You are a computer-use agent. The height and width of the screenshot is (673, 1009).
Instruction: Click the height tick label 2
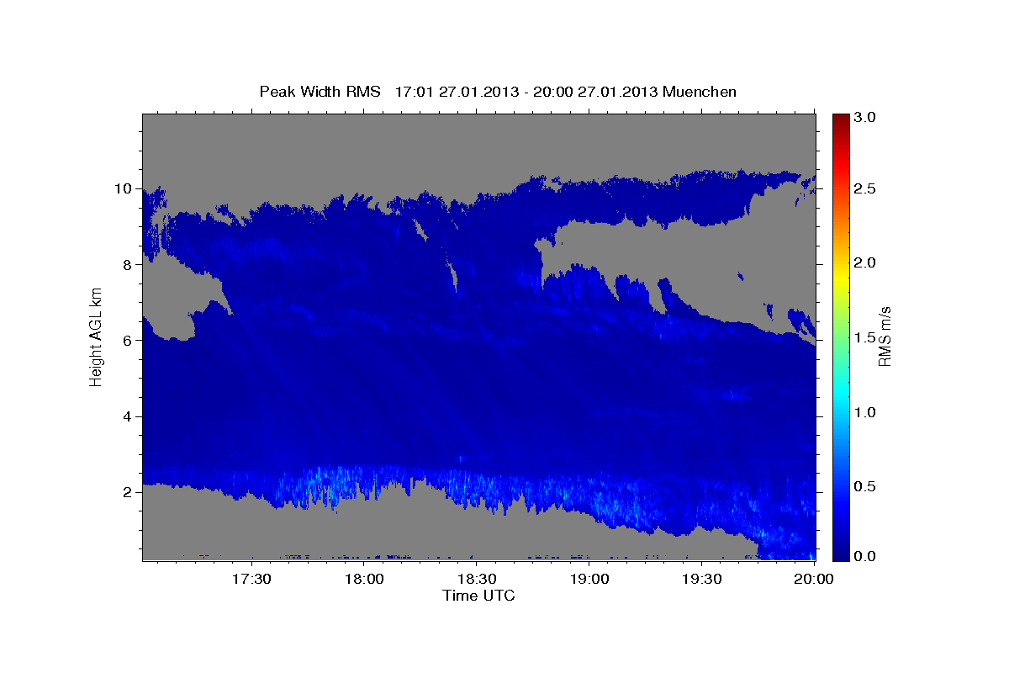129,492
